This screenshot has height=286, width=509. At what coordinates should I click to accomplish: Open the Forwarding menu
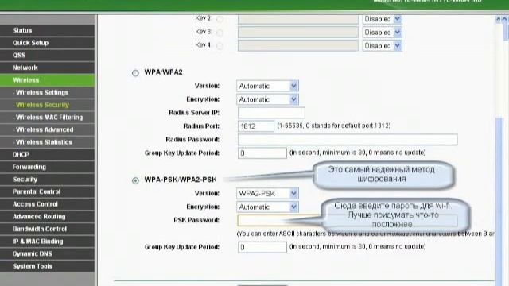pos(48,167)
